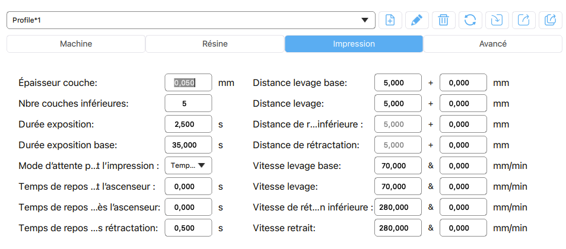Select the Avancé tab

pos(493,44)
